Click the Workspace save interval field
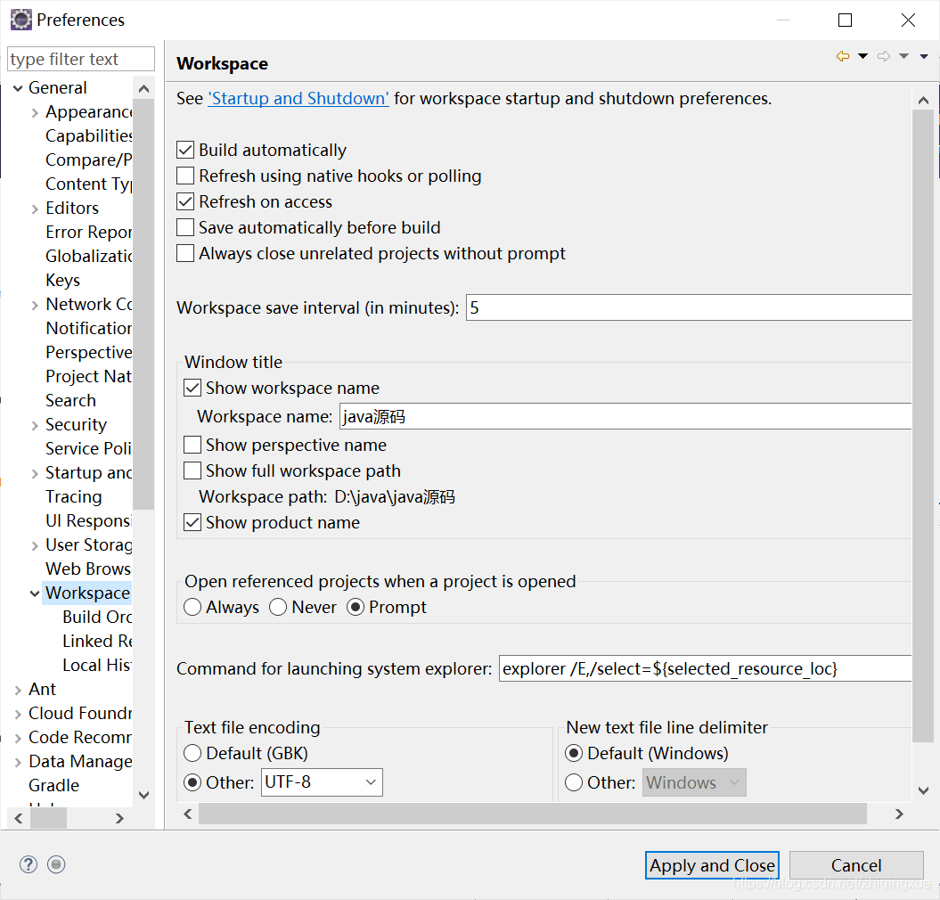Viewport: 940px width, 900px height. [x=688, y=307]
